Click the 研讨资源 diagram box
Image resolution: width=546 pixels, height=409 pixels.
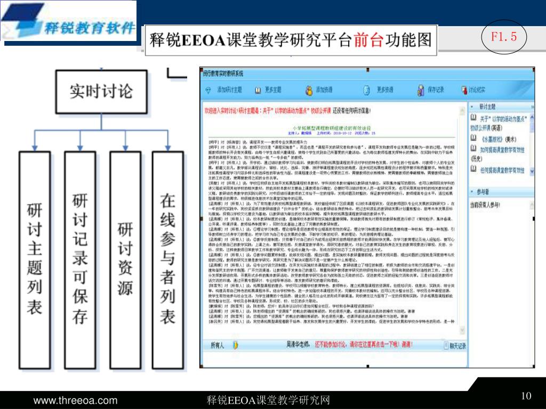[125, 260]
